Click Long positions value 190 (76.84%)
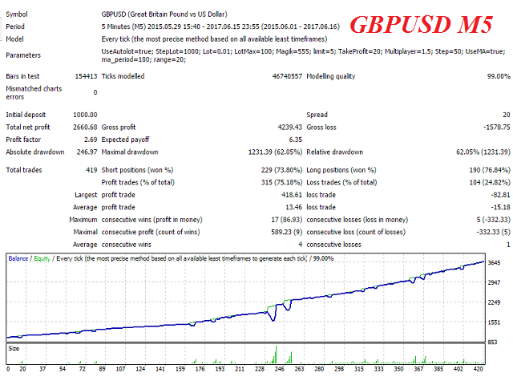Screen dimensions: 513x385 click(490, 170)
